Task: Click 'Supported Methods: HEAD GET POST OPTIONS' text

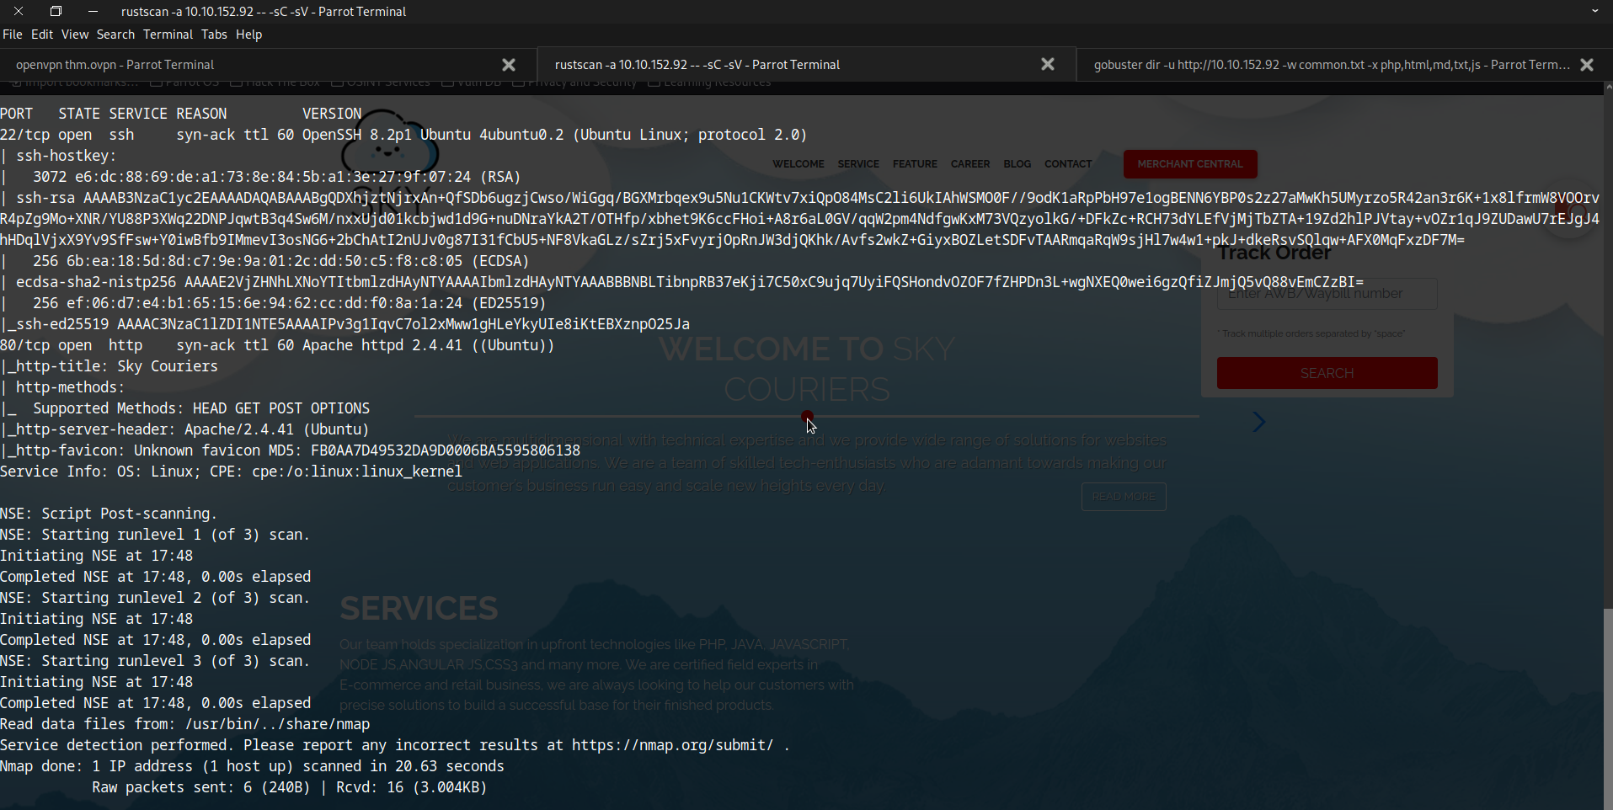Action: click(201, 408)
